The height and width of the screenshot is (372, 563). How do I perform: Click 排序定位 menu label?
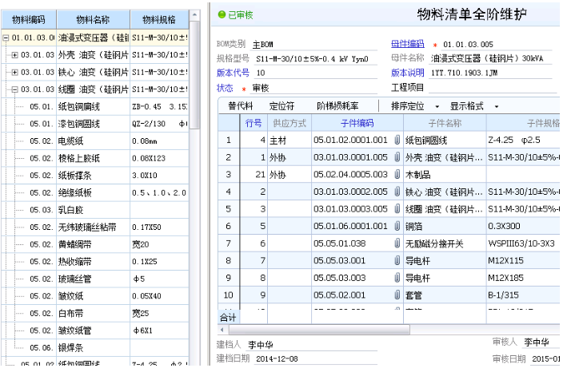coord(408,106)
